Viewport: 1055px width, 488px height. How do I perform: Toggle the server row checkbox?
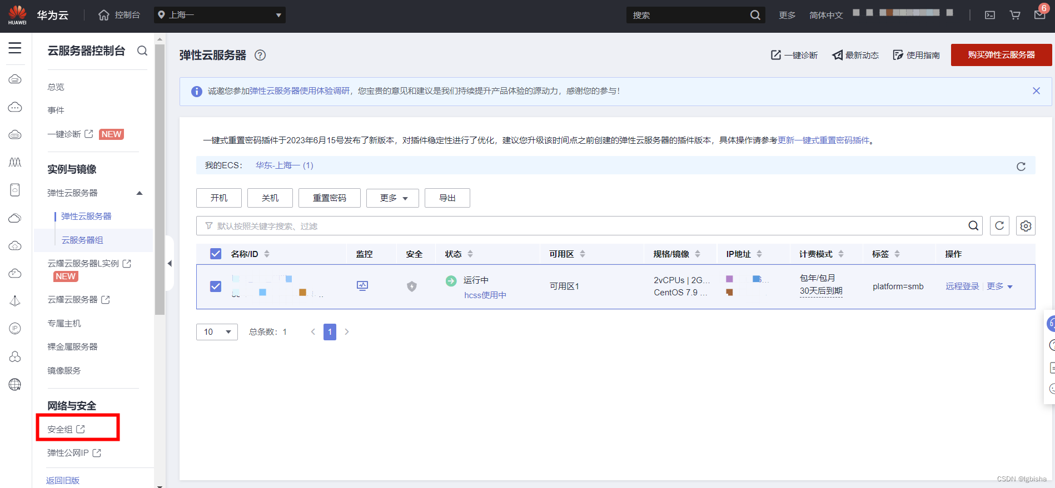[216, 286]
